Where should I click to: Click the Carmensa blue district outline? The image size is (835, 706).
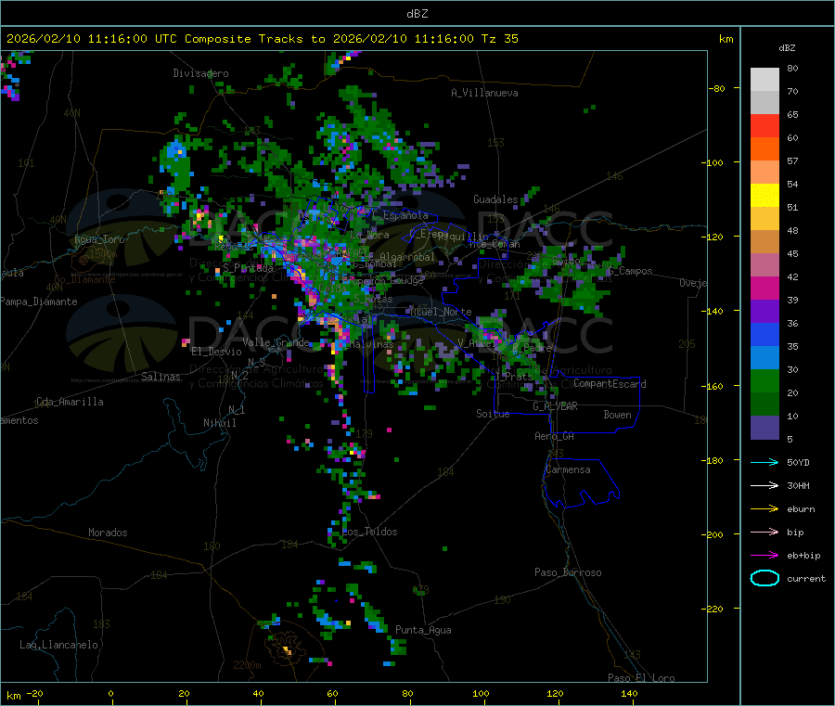click(581, 481)
